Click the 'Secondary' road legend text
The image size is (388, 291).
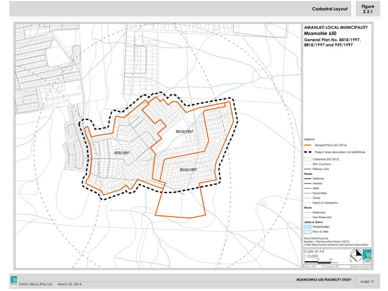[x=320, y=193]
